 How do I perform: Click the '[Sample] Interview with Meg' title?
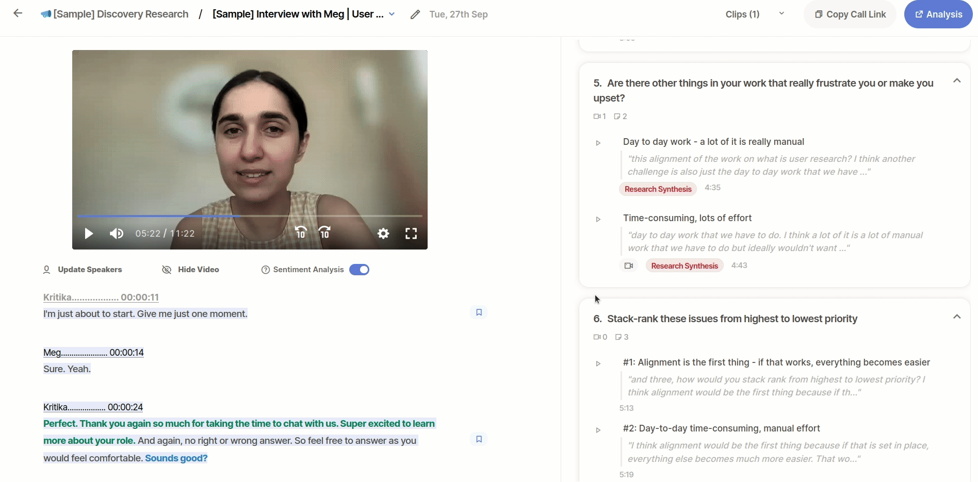point(298,14)
